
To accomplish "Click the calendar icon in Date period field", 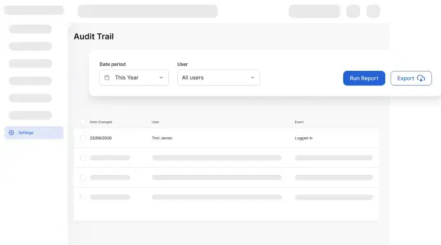I will click(x=107, y=78).
